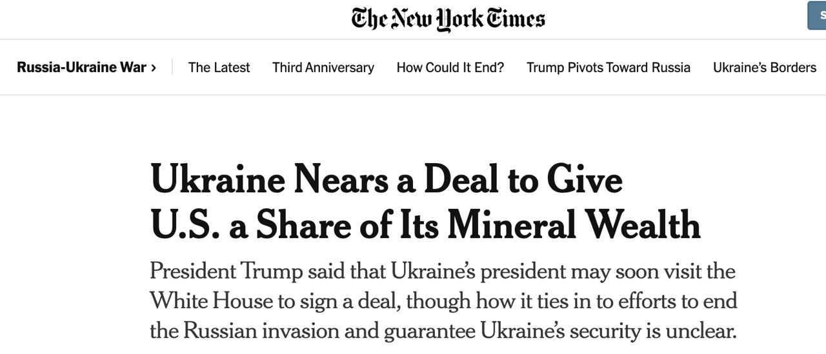Click the word "Ukraine" starting the headline

click(217, 179)
